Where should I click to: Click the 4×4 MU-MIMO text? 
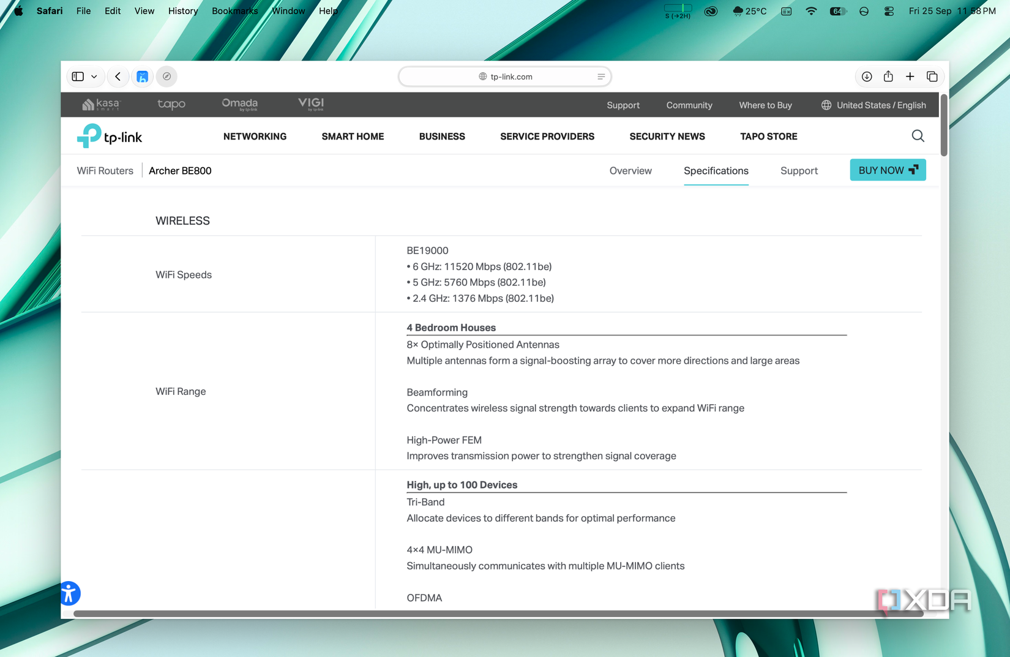click(x=440, y=550)
